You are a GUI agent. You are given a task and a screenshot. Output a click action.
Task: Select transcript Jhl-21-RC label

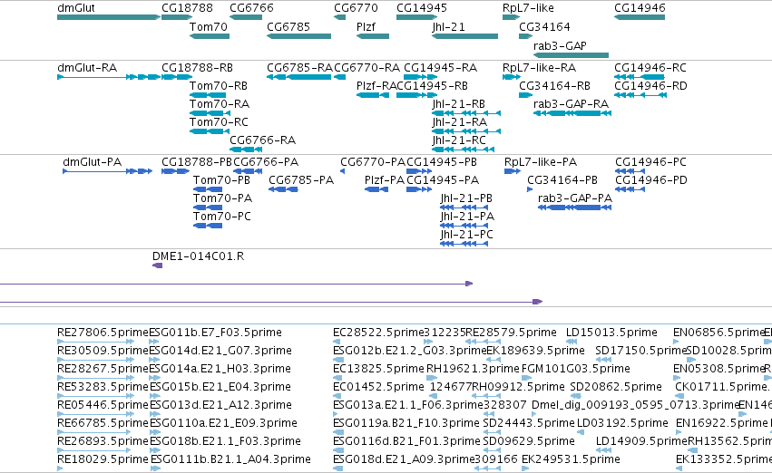click(x=459, y=140)
